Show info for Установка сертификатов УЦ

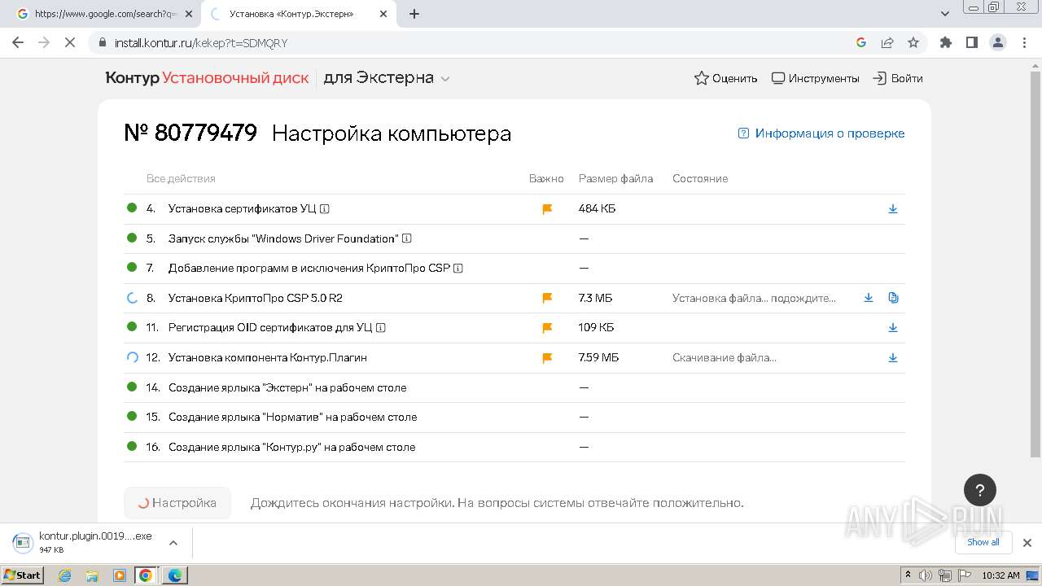click(325, 209)
